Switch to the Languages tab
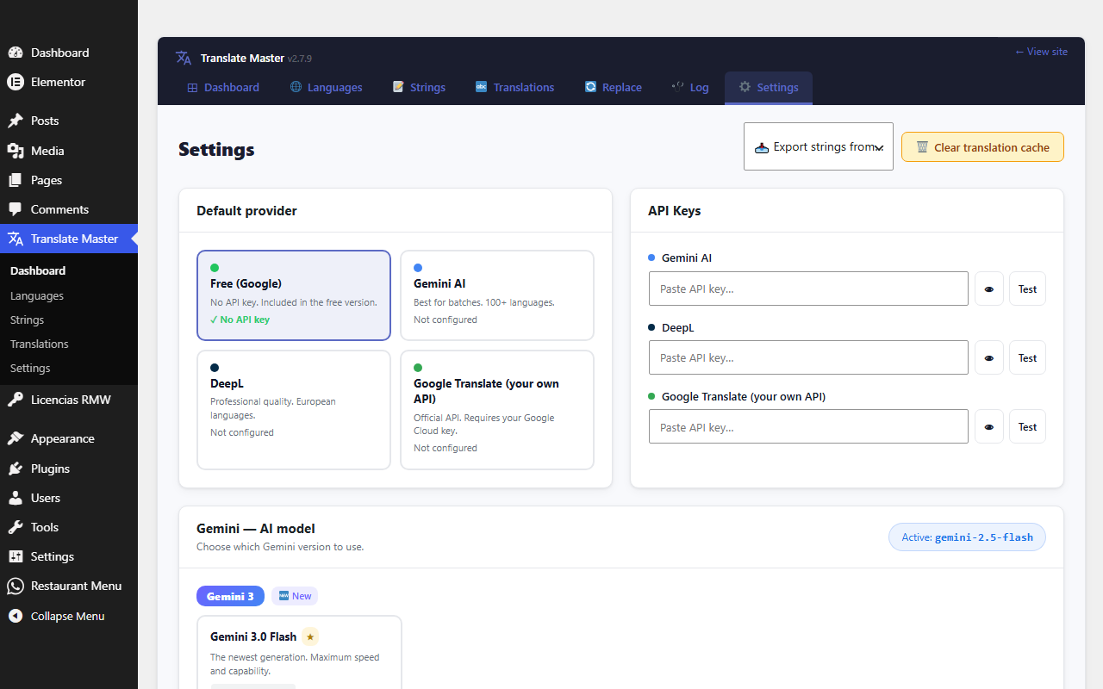This screenshot has width=1103, height=689. pyautogui.click(x=326, y=87)
